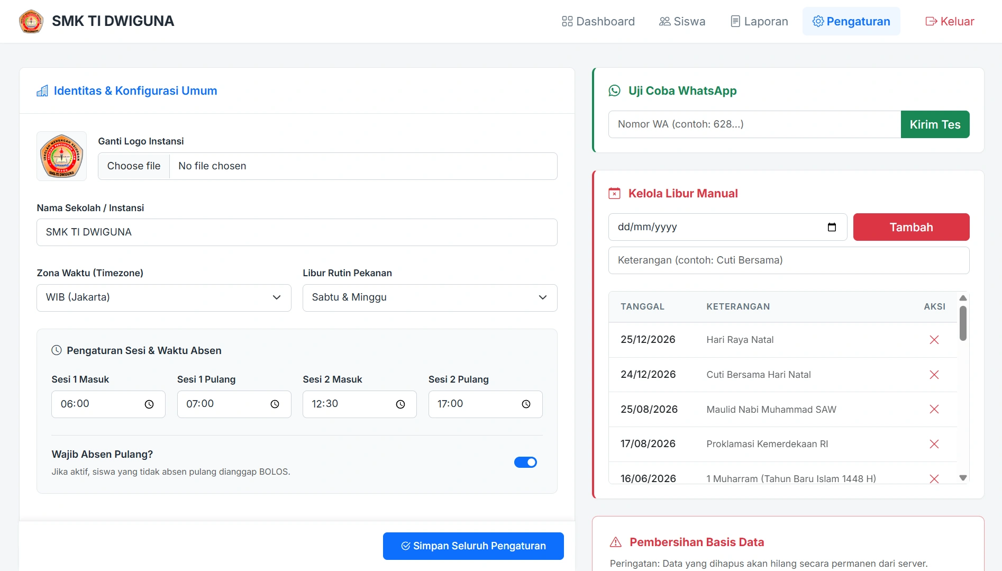Click the calendar icon beside Kelola Libur Manual
The width and height of the screenshot is (1002, 571).
614,194
